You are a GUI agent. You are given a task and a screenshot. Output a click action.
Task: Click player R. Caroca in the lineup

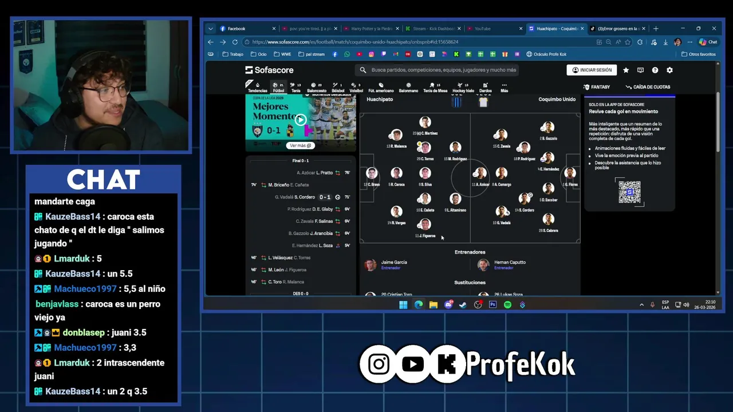tap(396, 176)
